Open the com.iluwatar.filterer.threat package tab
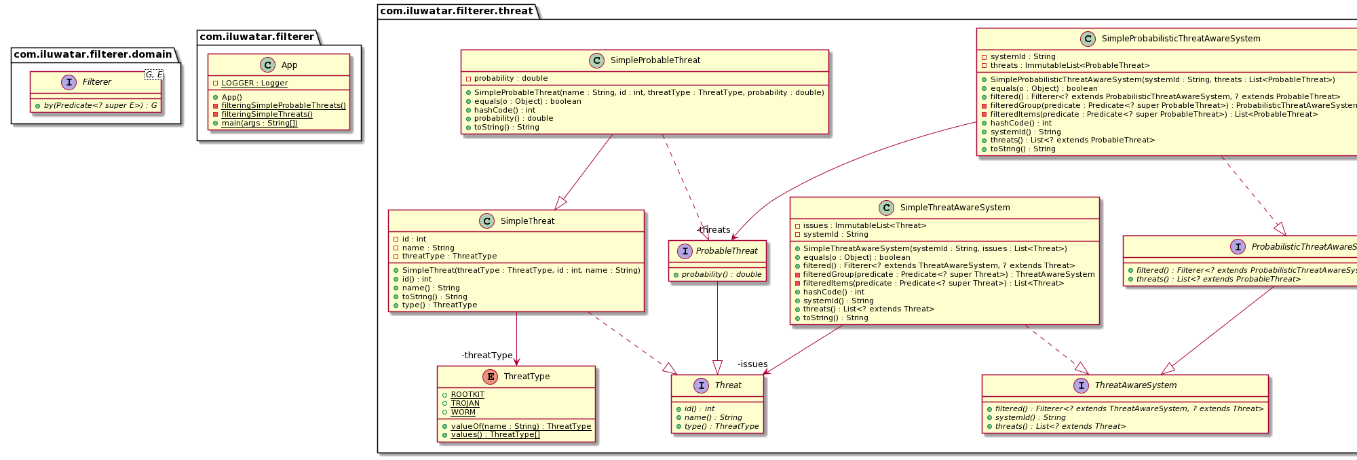The width and height of the screenshot is (1357, 460). click(x=457, y=11)
